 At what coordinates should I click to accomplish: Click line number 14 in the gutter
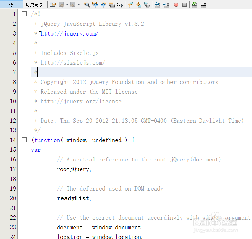13,140
